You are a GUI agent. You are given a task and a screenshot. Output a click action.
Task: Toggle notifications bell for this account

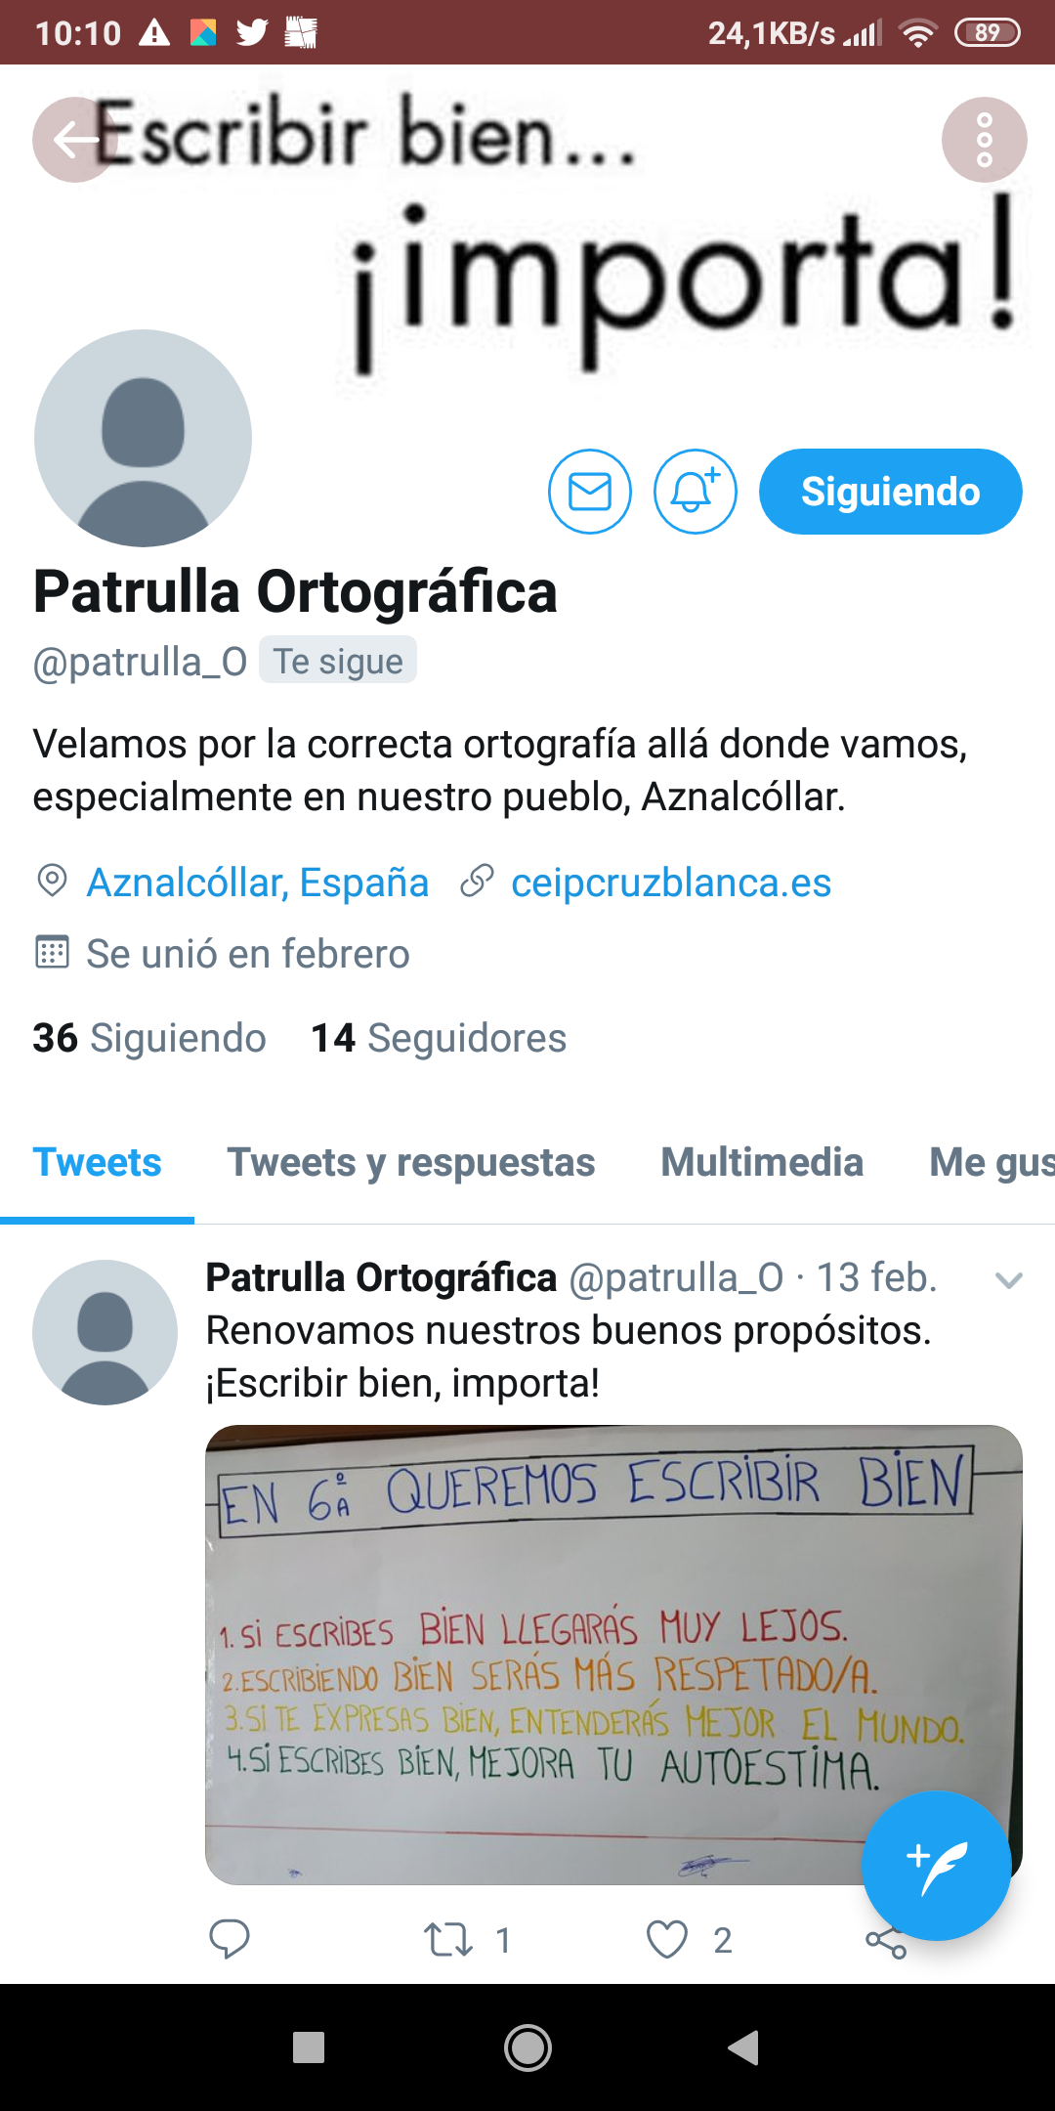[695, 492]
